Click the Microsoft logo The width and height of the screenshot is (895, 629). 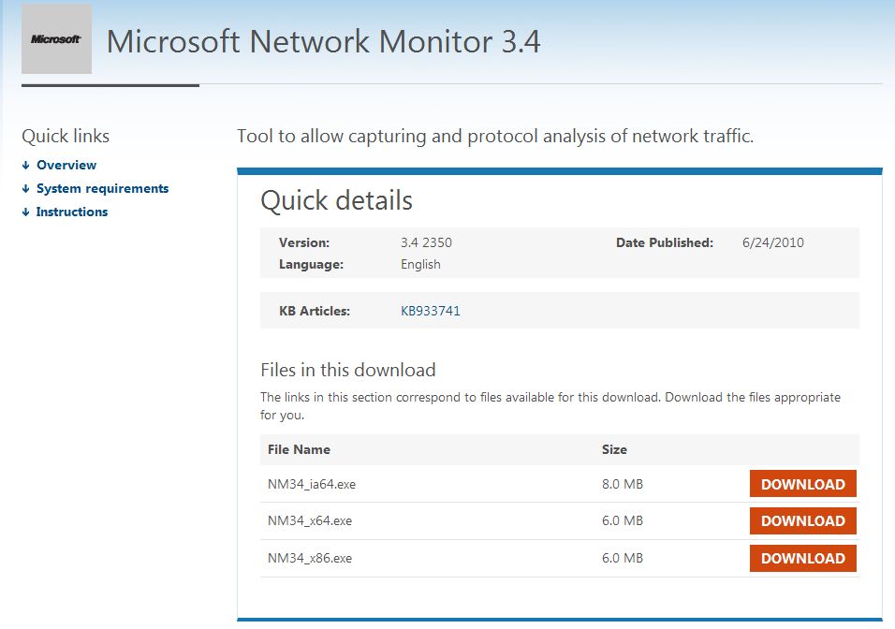click(x=56, y=38)
